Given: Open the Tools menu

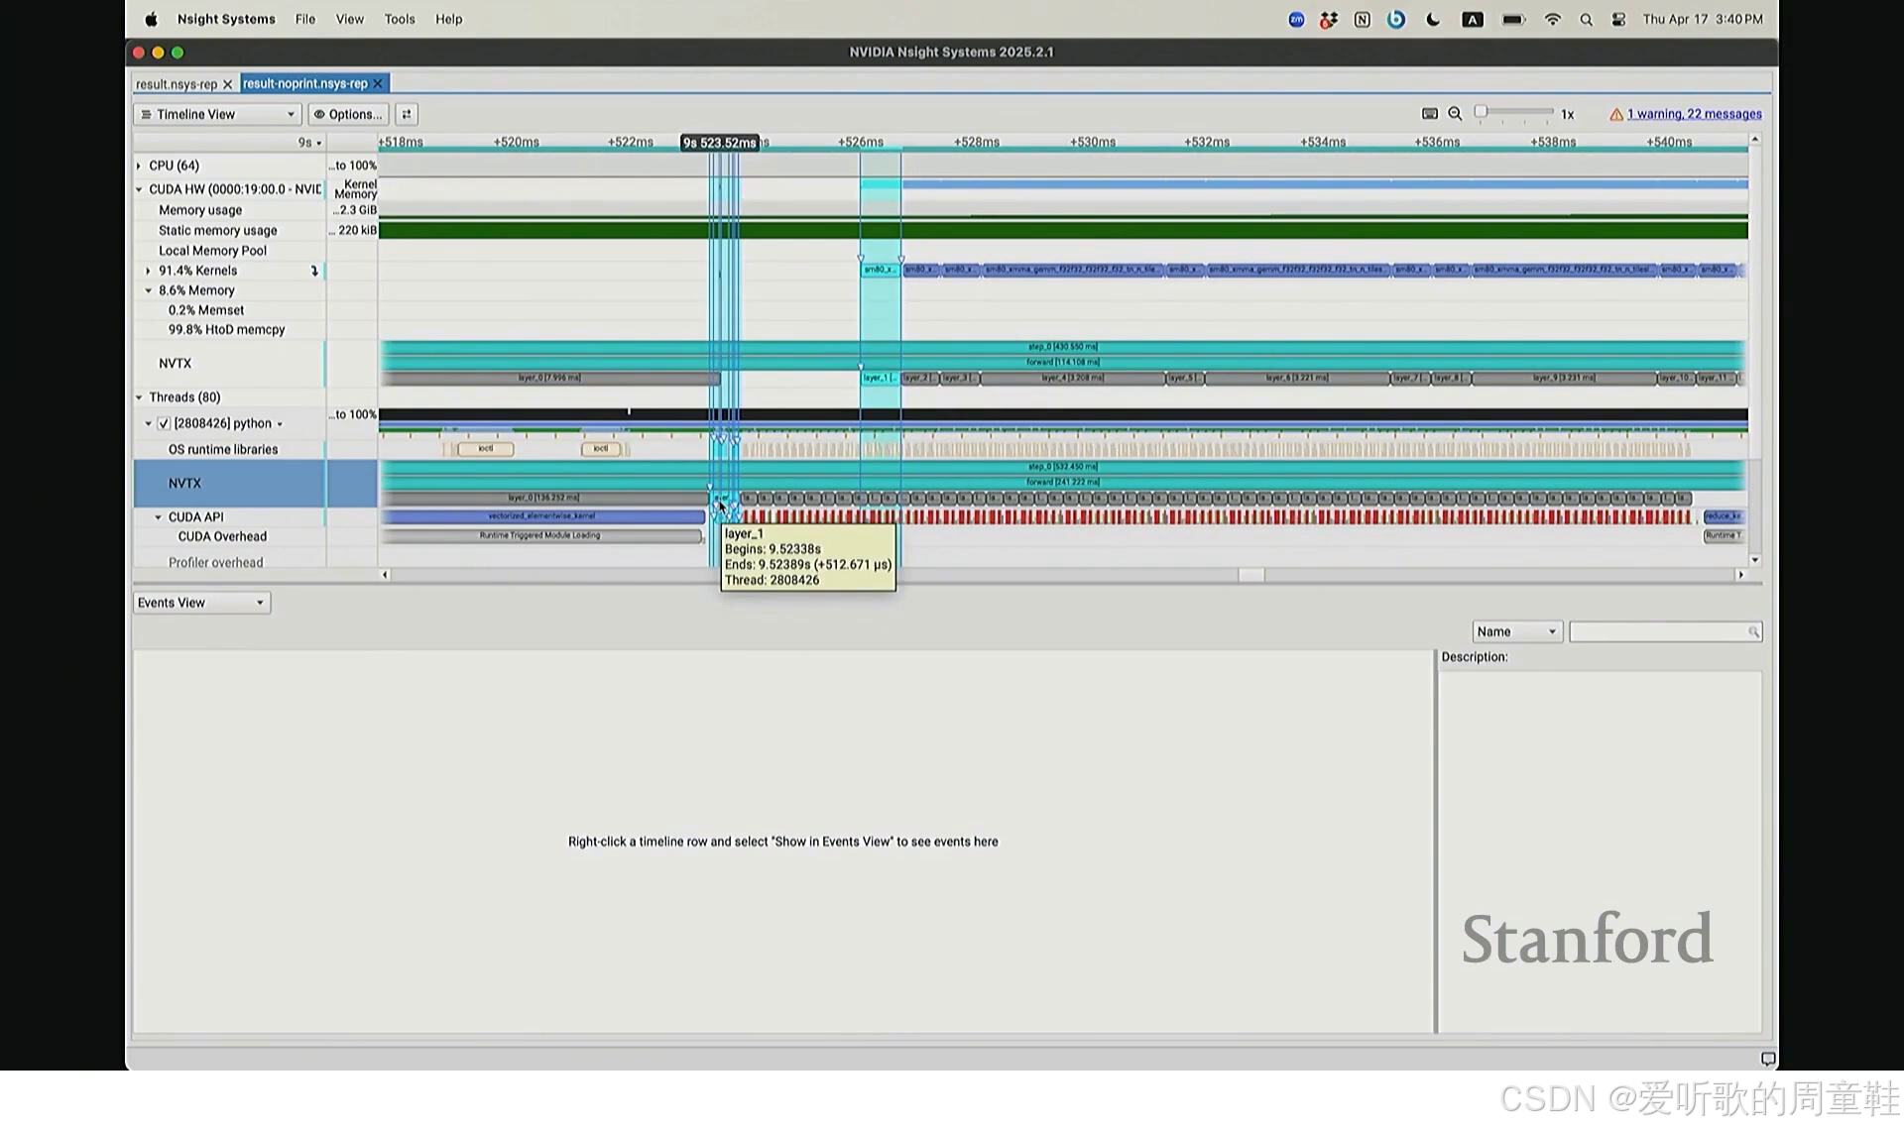Looking at the screenshot, I should pyautogui.click(x=400, y=19).
